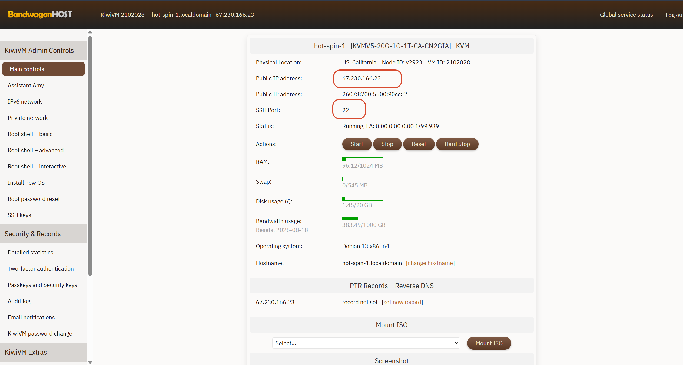
Task: Click the '383.49/1000 GB' bandwidth value
Action: pyautogui.click(x=364, y=225)
